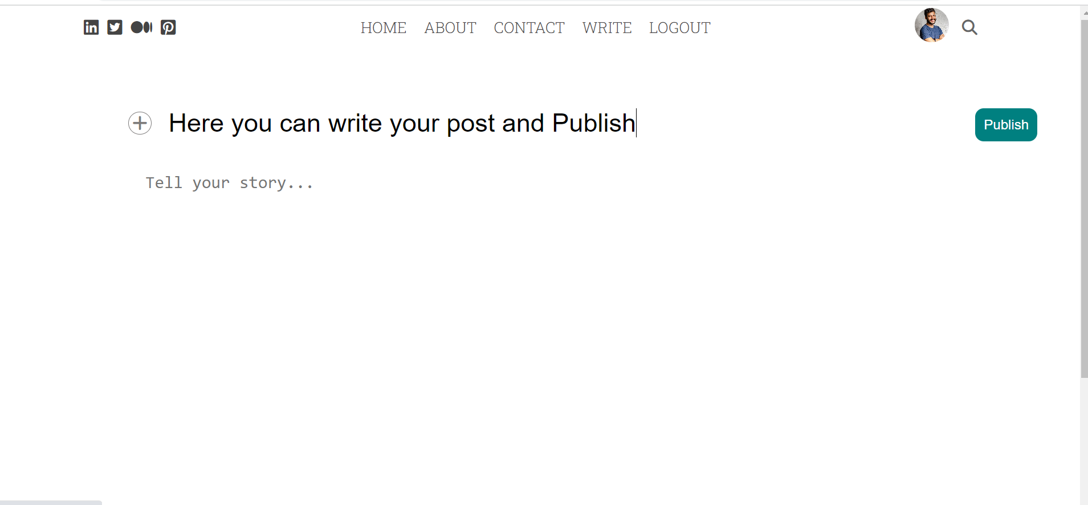Open the search magnifier icon
This screenshot has width=1088, height=505.
tap(969, 27)
